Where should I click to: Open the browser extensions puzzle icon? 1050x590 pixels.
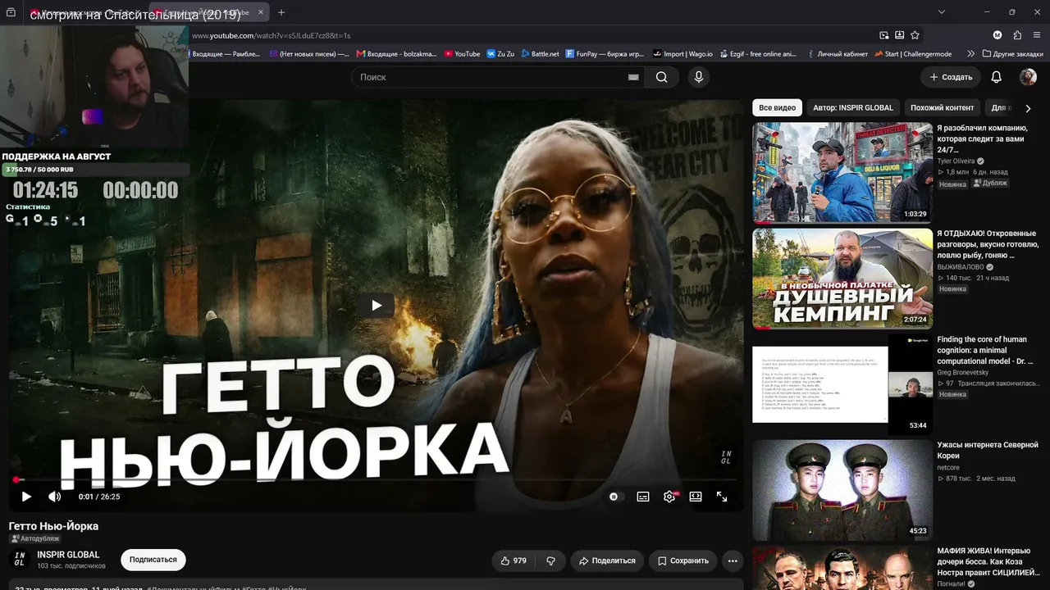click(x=1017, y=35)
